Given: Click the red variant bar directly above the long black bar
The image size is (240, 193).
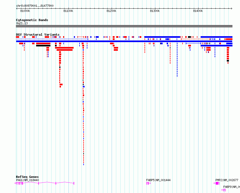Looking at the screenshot, I should coord(43,43).
